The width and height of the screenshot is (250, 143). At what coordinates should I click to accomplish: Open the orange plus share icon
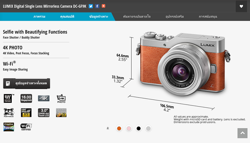click(104, 6)
